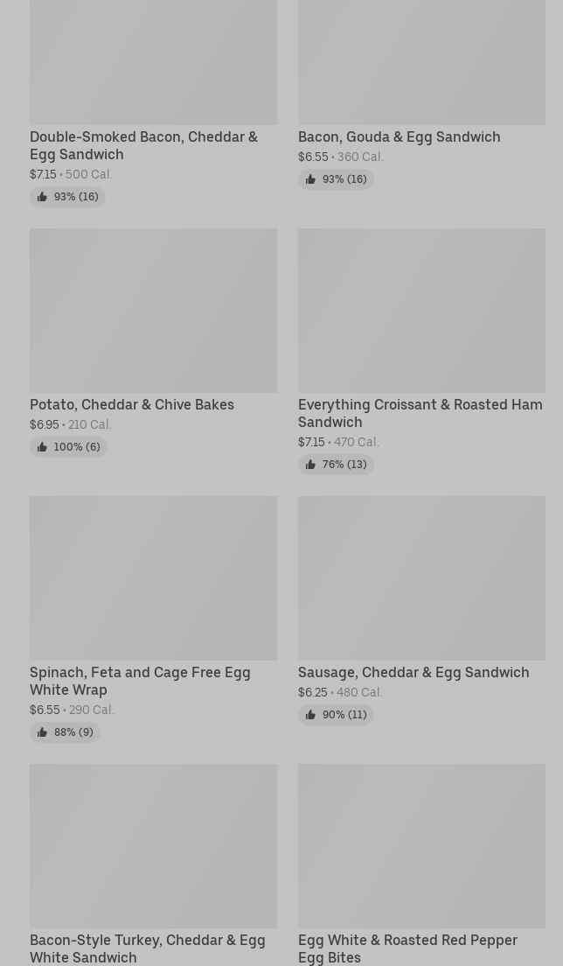Click thumbs-up icon for Everything Croissant & Roasted Ham
563x966 pixels.
click(310, 465)
